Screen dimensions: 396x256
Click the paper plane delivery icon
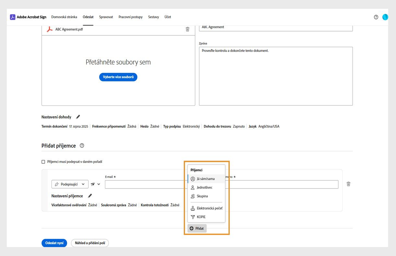93,184
